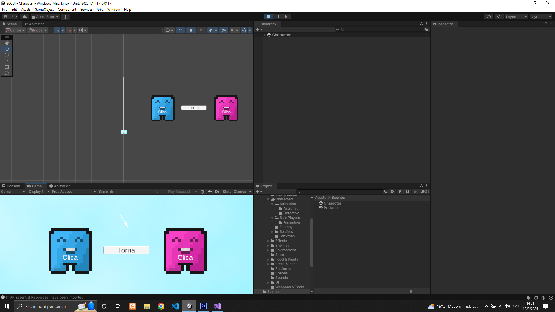
Task: Expand the Character scene in Hierarchy
Action: [x=264, y=35]
